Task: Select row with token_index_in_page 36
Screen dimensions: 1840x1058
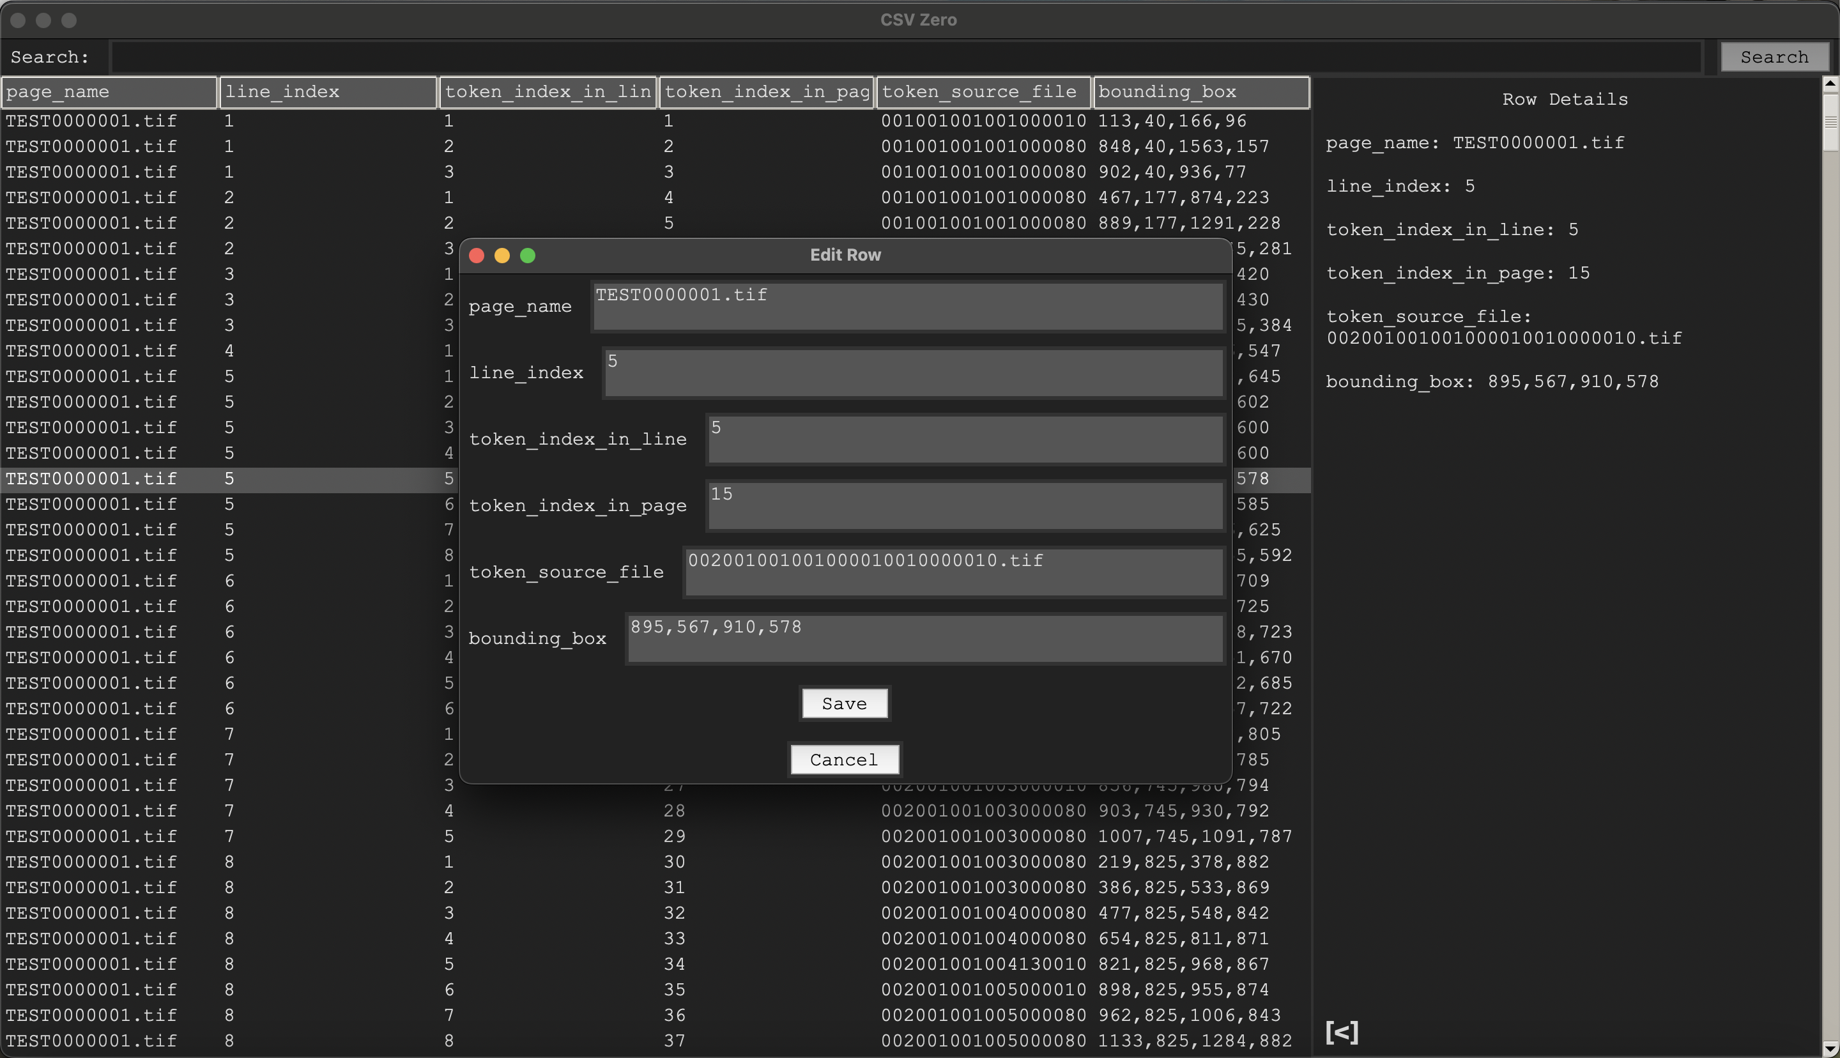Action: click(x=655, y=1015)
